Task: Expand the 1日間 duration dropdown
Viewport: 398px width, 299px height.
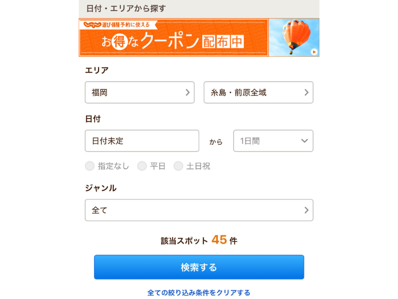Action: (273, 141)
